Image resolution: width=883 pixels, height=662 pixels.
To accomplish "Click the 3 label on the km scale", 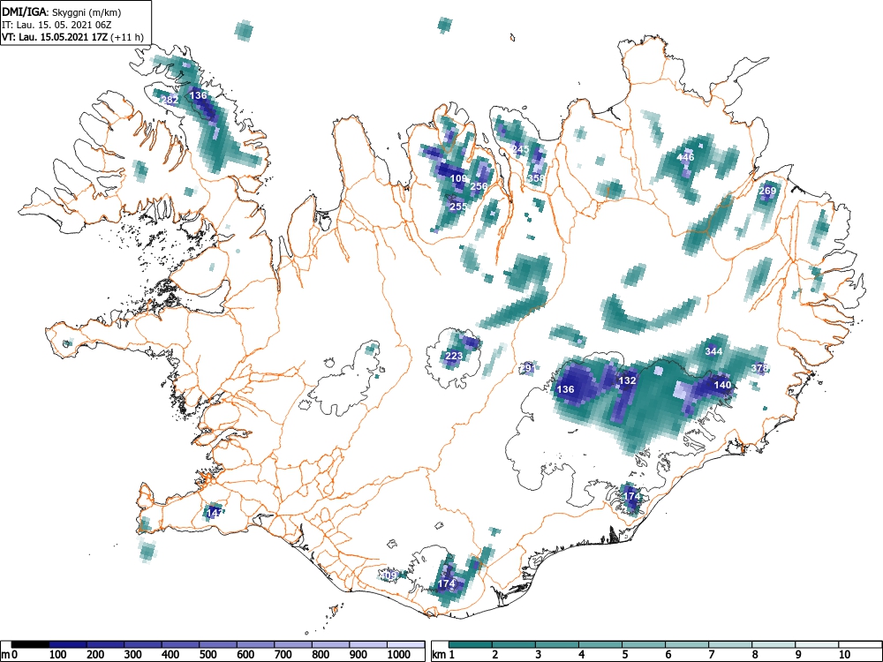I will pyautogui.click(x=539, y=655).
